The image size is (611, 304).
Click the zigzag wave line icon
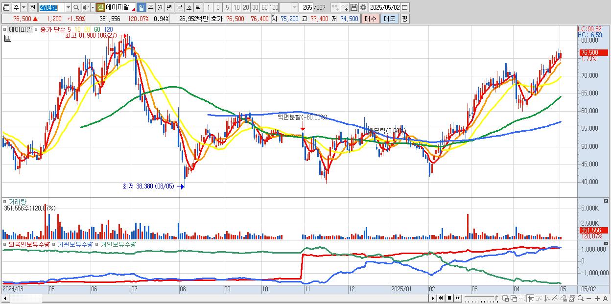(547, 298)
